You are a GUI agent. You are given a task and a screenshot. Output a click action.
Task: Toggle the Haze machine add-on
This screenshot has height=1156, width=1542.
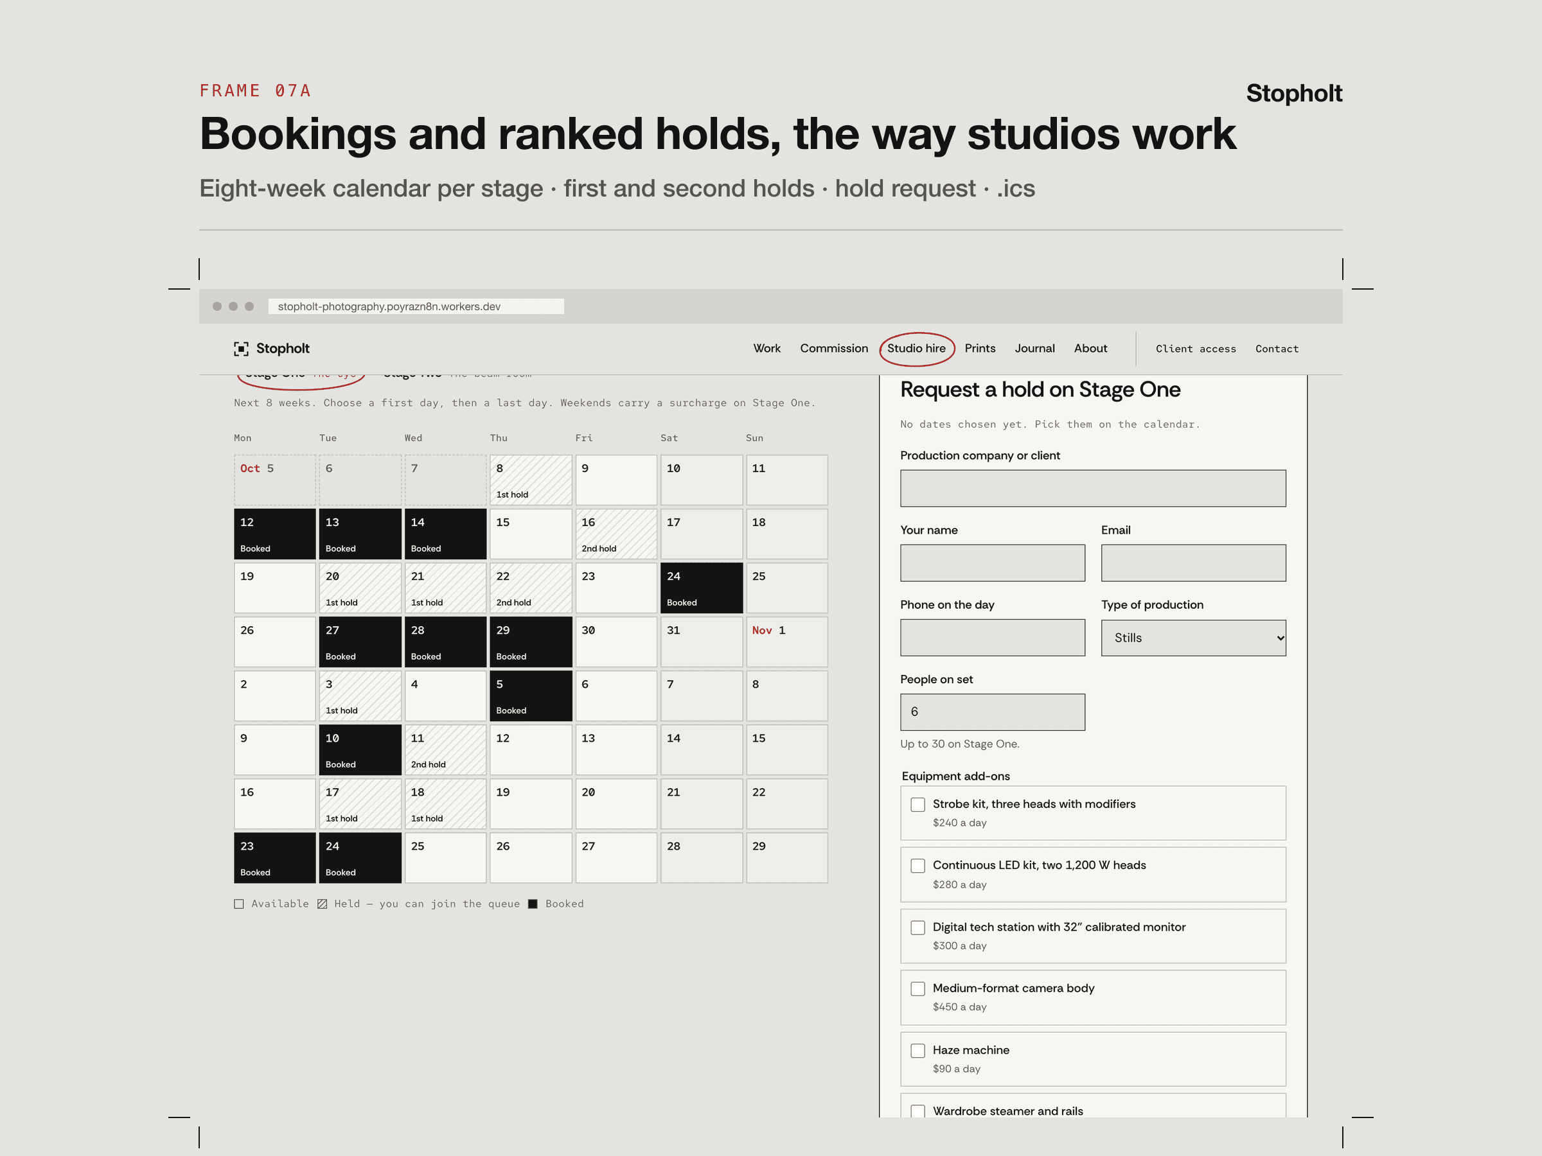click(917, 1051)
